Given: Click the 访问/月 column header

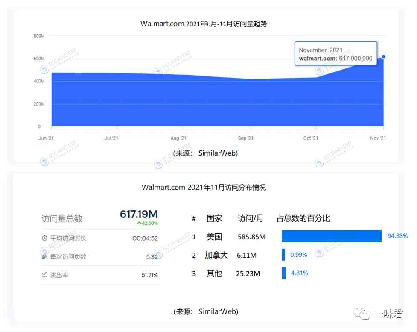Looking at the screenshot, I should pyautogui.click(x=250, y=218).
